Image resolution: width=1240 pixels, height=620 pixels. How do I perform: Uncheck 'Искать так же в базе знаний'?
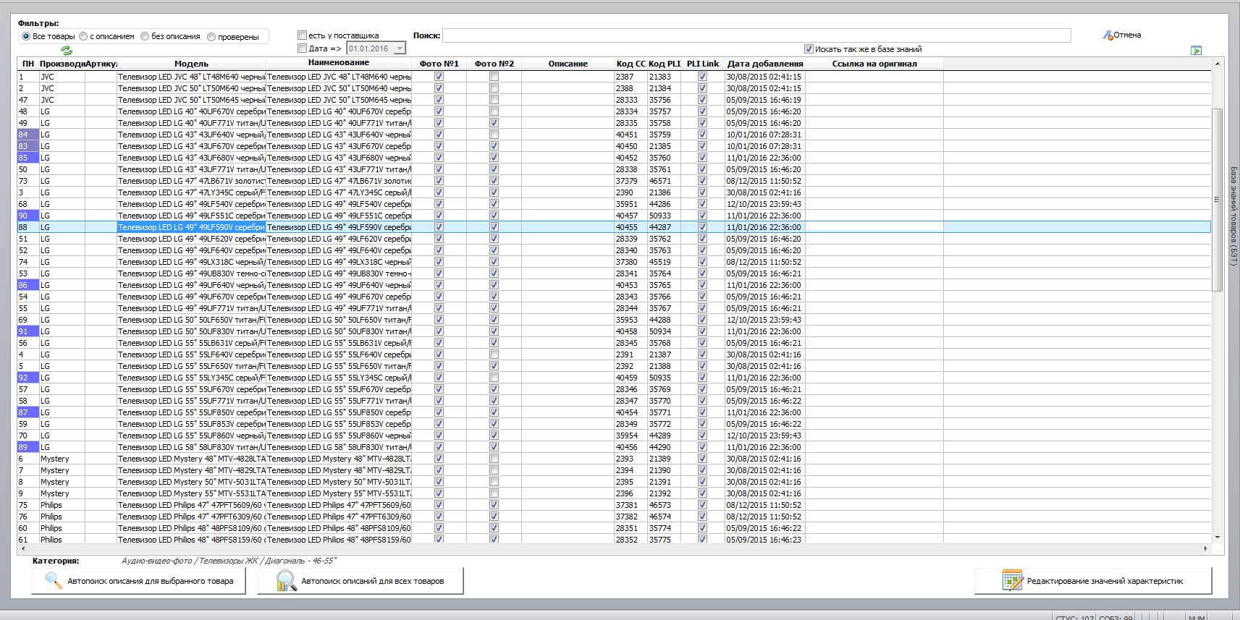809,49
